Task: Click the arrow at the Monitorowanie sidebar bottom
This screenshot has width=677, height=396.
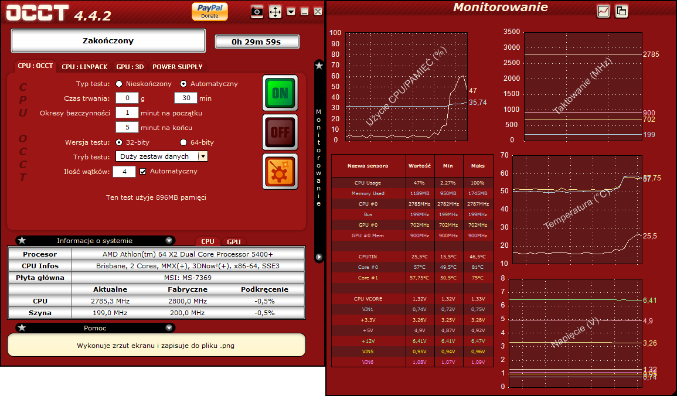Action: (319, 257)
